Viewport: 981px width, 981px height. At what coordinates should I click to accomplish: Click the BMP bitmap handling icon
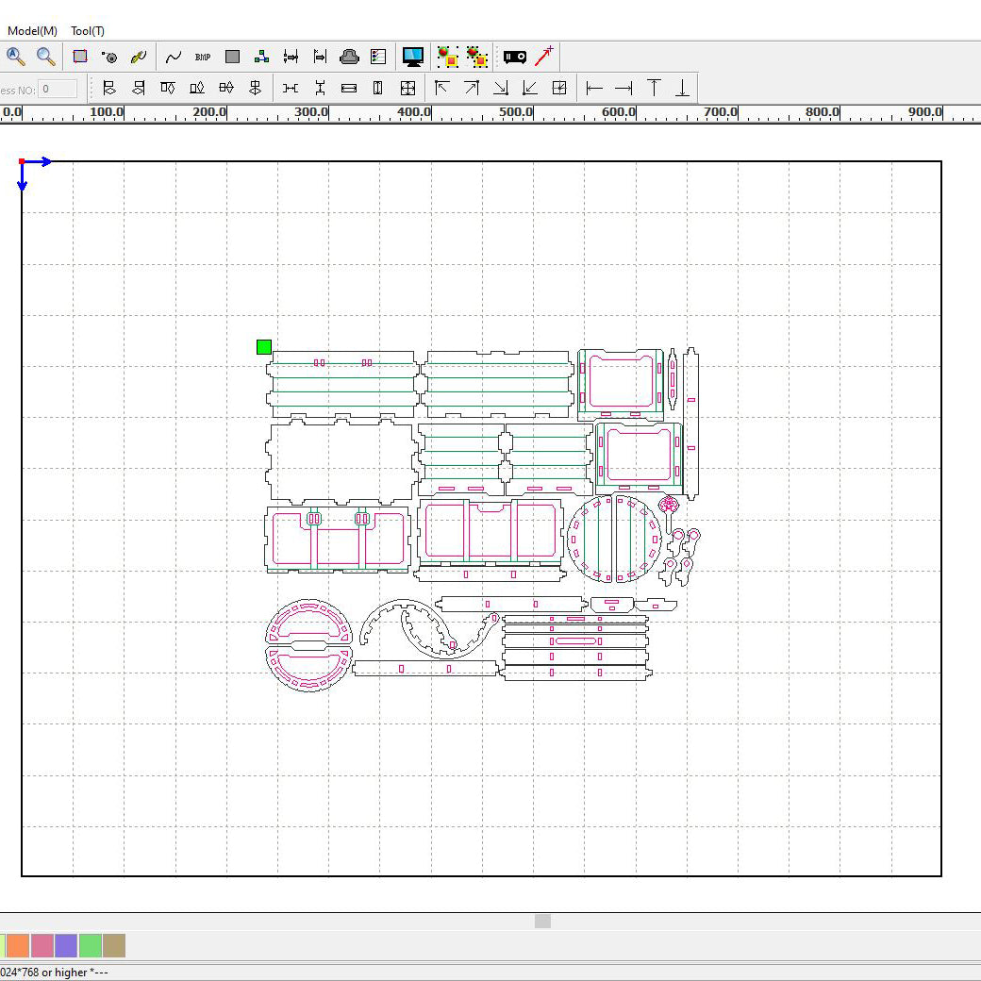point(203,57)
